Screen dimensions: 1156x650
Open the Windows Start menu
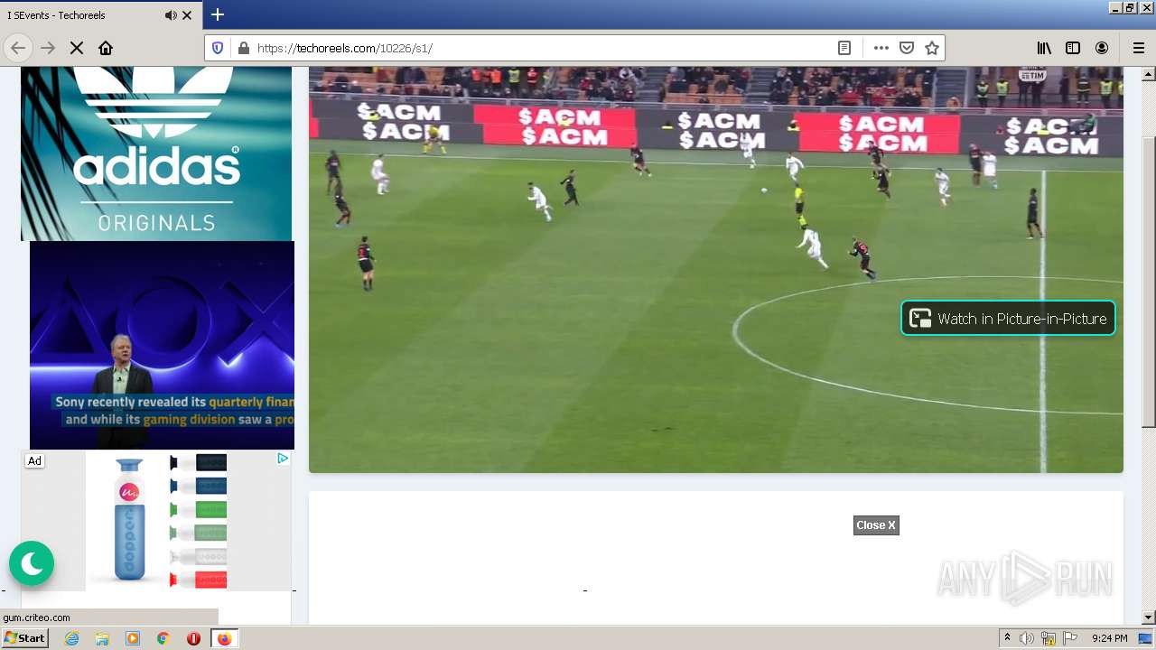[x=25, y=638]
